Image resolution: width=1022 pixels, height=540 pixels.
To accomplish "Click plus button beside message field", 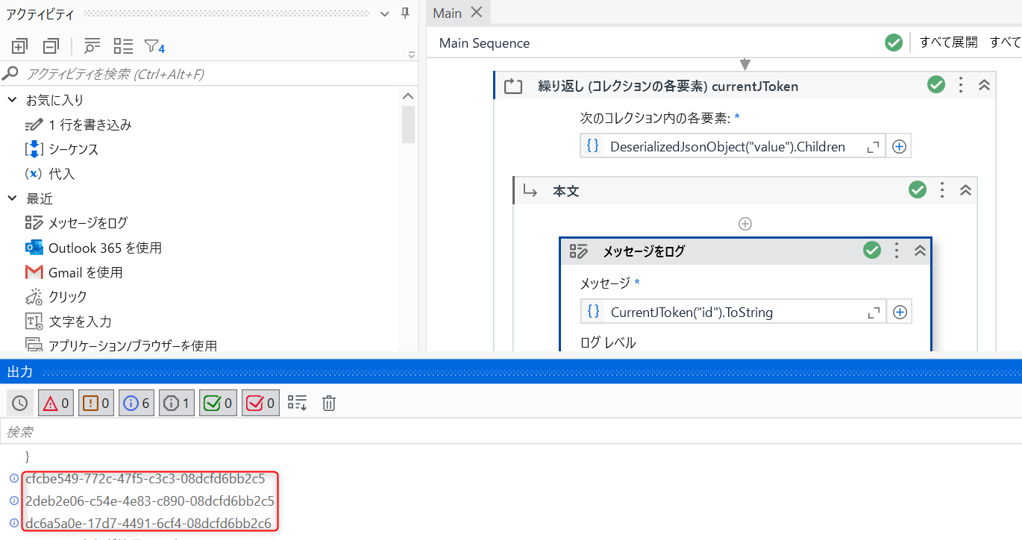I will click(x=900, y=312).
